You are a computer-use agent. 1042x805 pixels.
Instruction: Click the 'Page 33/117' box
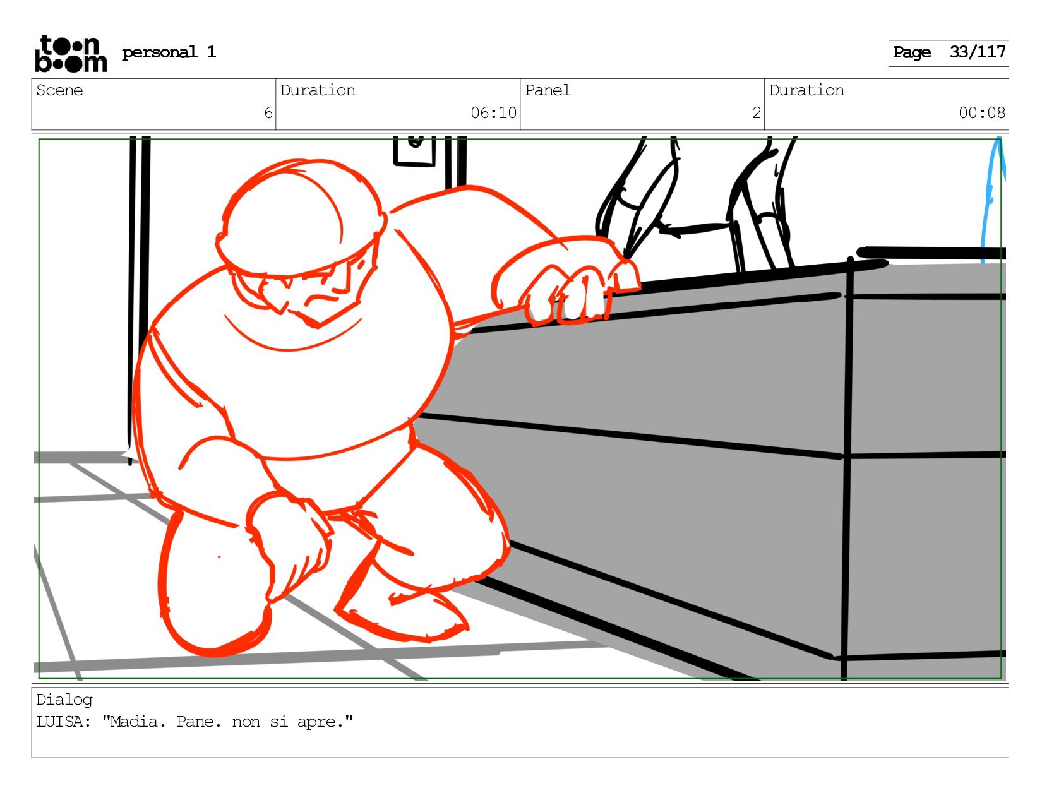tap(949, 53)
